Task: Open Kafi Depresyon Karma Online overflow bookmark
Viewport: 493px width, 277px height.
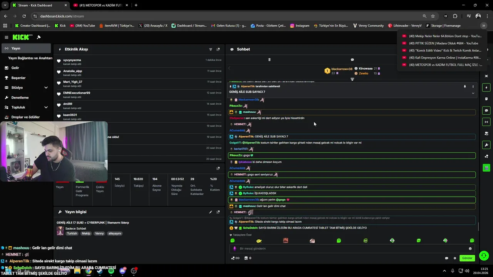Action: pyautogui.click(x=441, y=58)
